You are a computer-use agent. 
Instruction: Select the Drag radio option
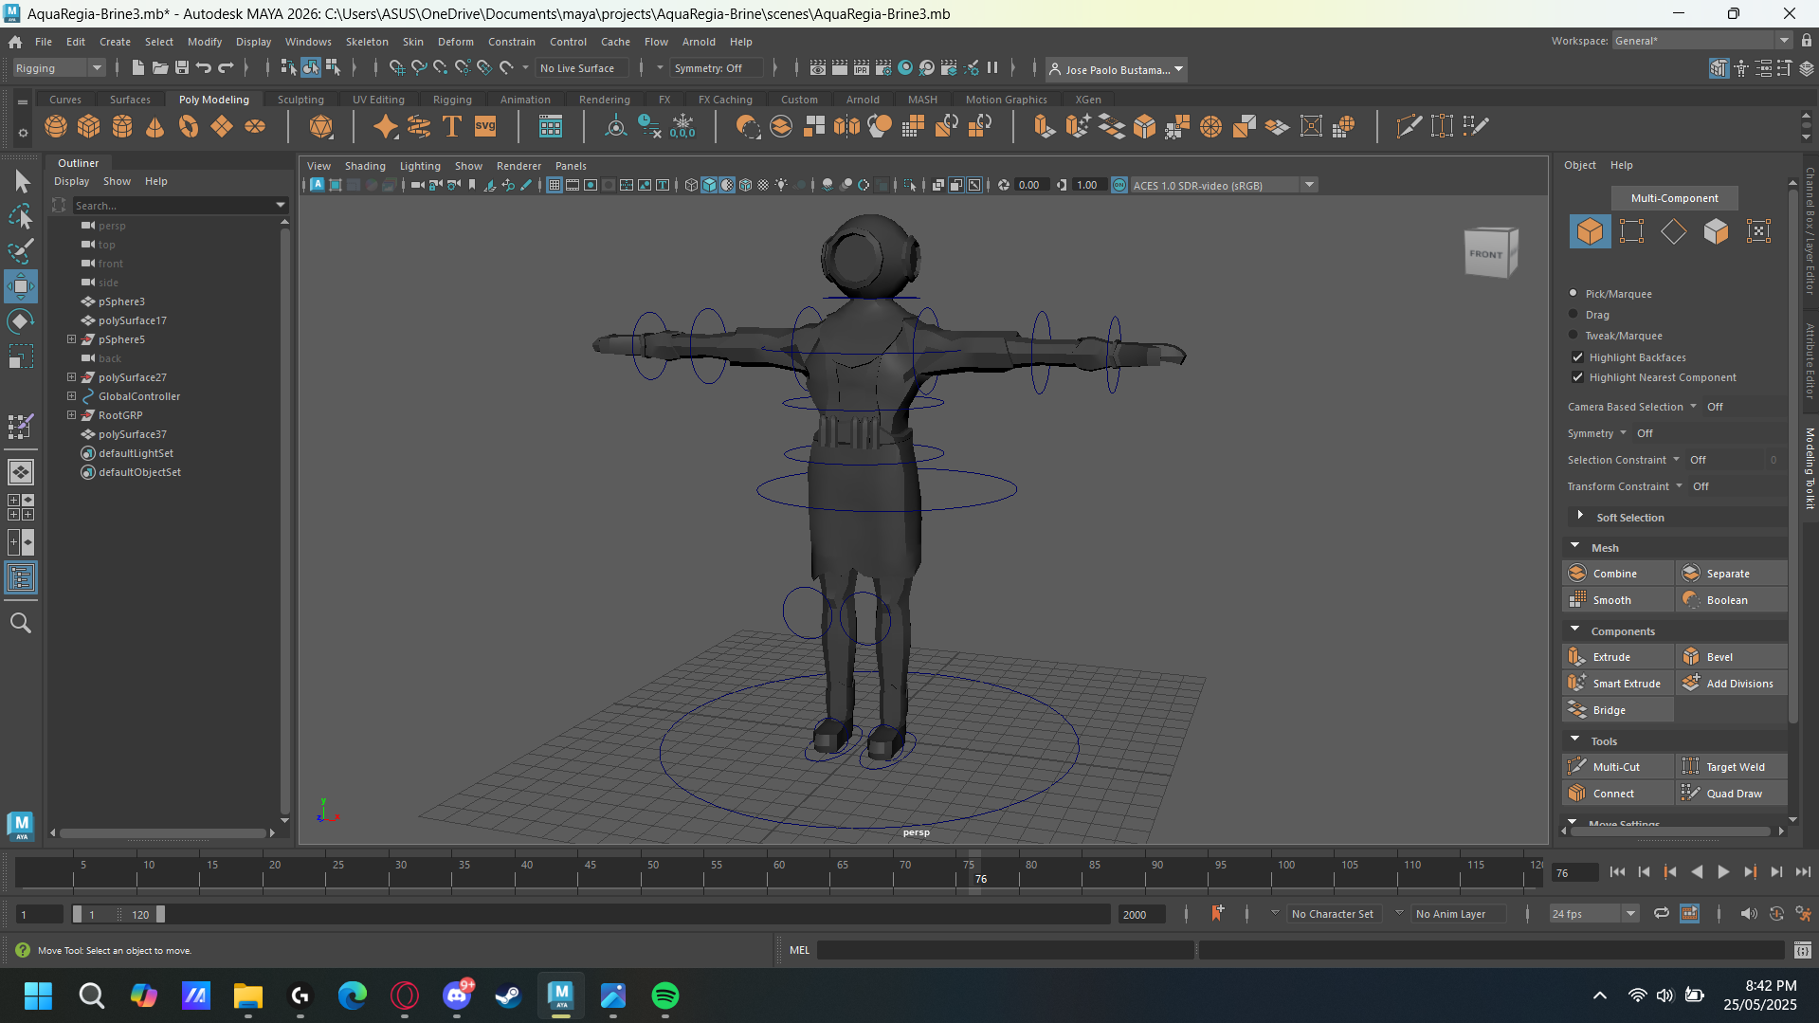(1574, 315)
